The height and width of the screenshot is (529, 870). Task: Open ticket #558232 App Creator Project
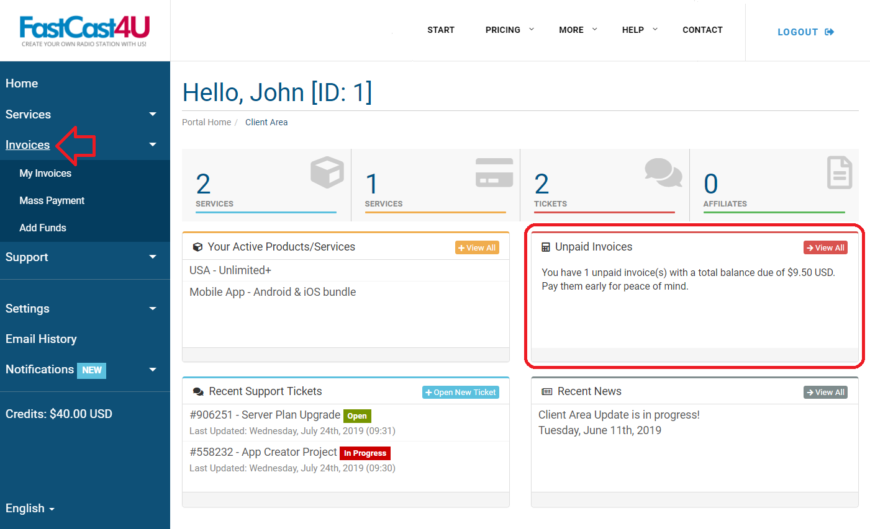[x=263, y=452]
